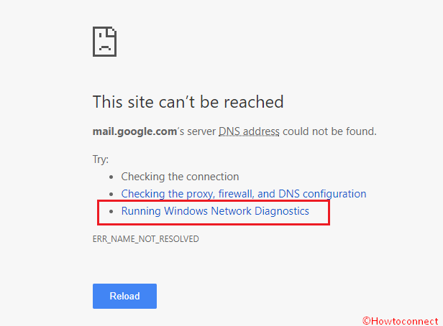Click the Try: label
This screenshot has width=443, height=326.
101,159
